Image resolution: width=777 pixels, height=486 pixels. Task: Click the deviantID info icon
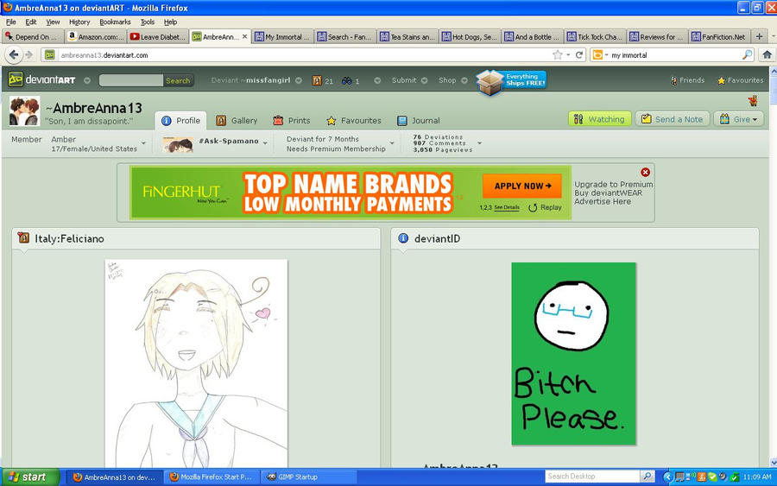coord(403,238)
